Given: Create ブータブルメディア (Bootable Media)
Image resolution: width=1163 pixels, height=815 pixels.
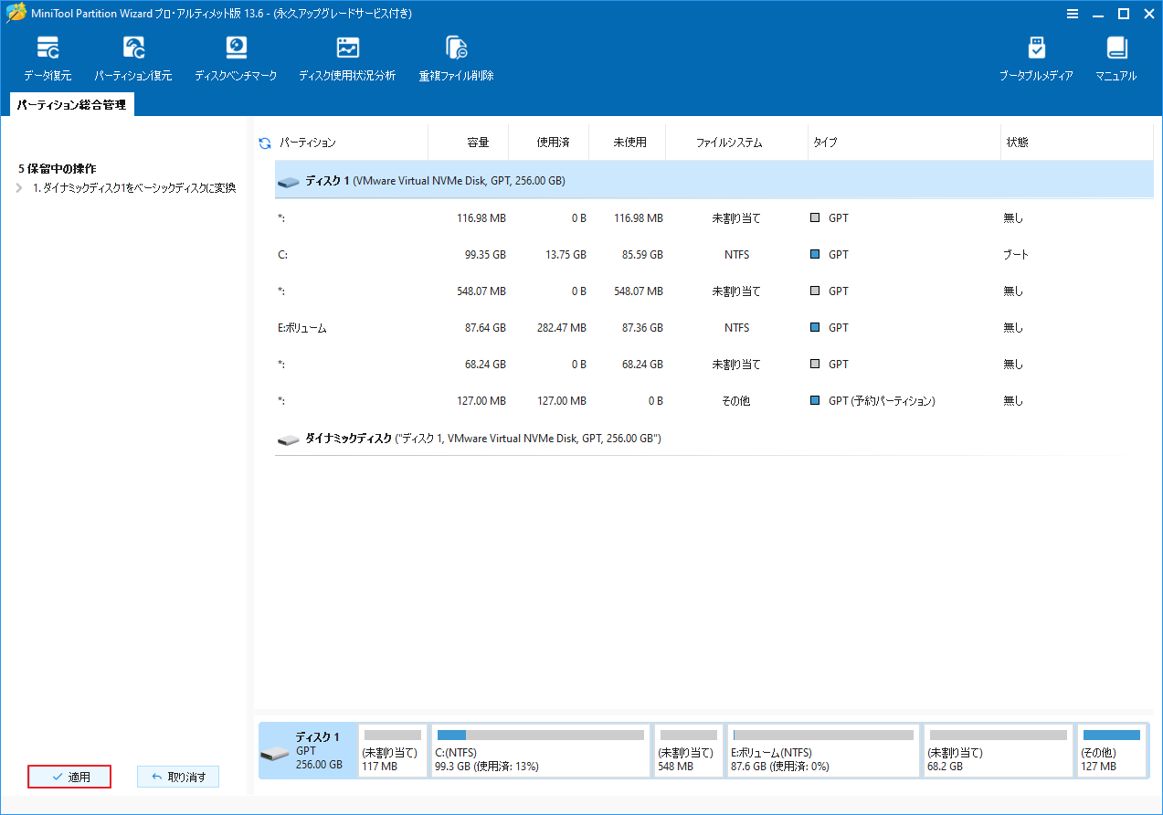Looking at the screenshot, I should coord(1036,59).
